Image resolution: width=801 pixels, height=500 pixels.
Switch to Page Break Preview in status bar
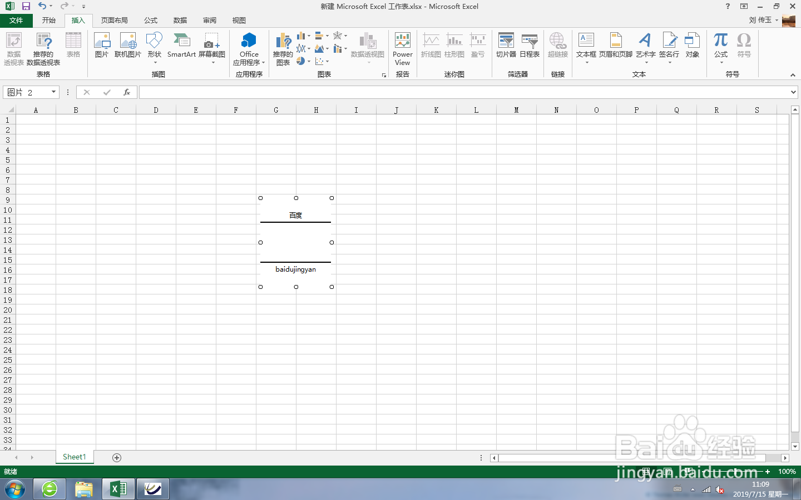tap(689, 472)
